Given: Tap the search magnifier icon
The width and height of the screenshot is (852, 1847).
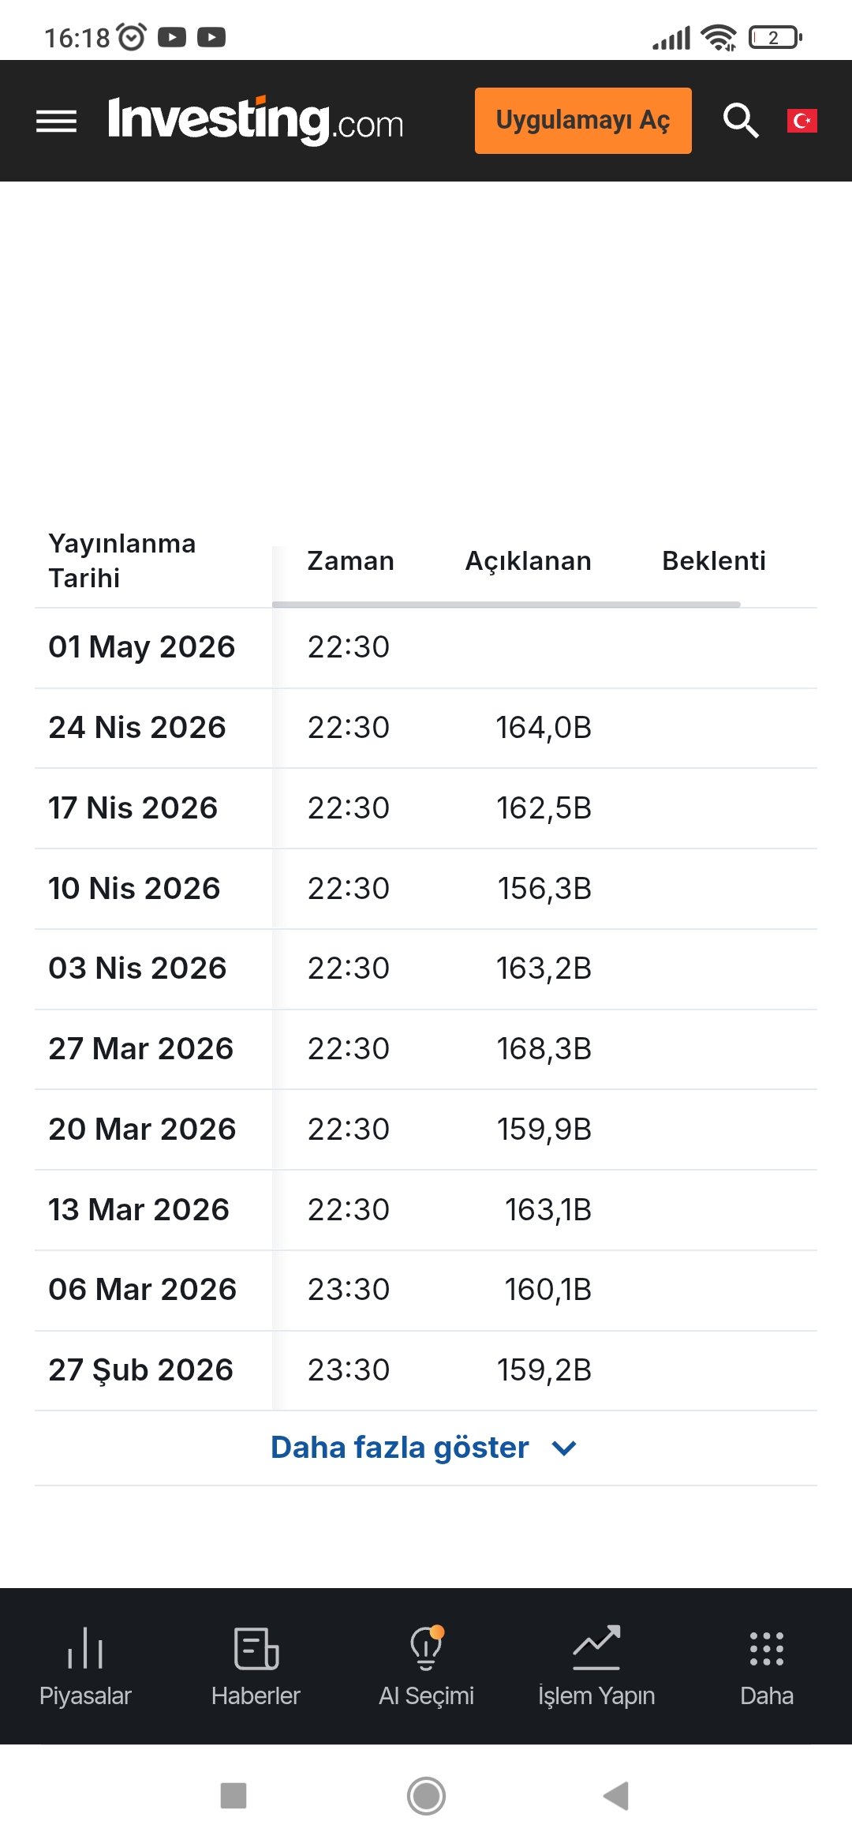Looking at the screenshot, I should point(741,121).
